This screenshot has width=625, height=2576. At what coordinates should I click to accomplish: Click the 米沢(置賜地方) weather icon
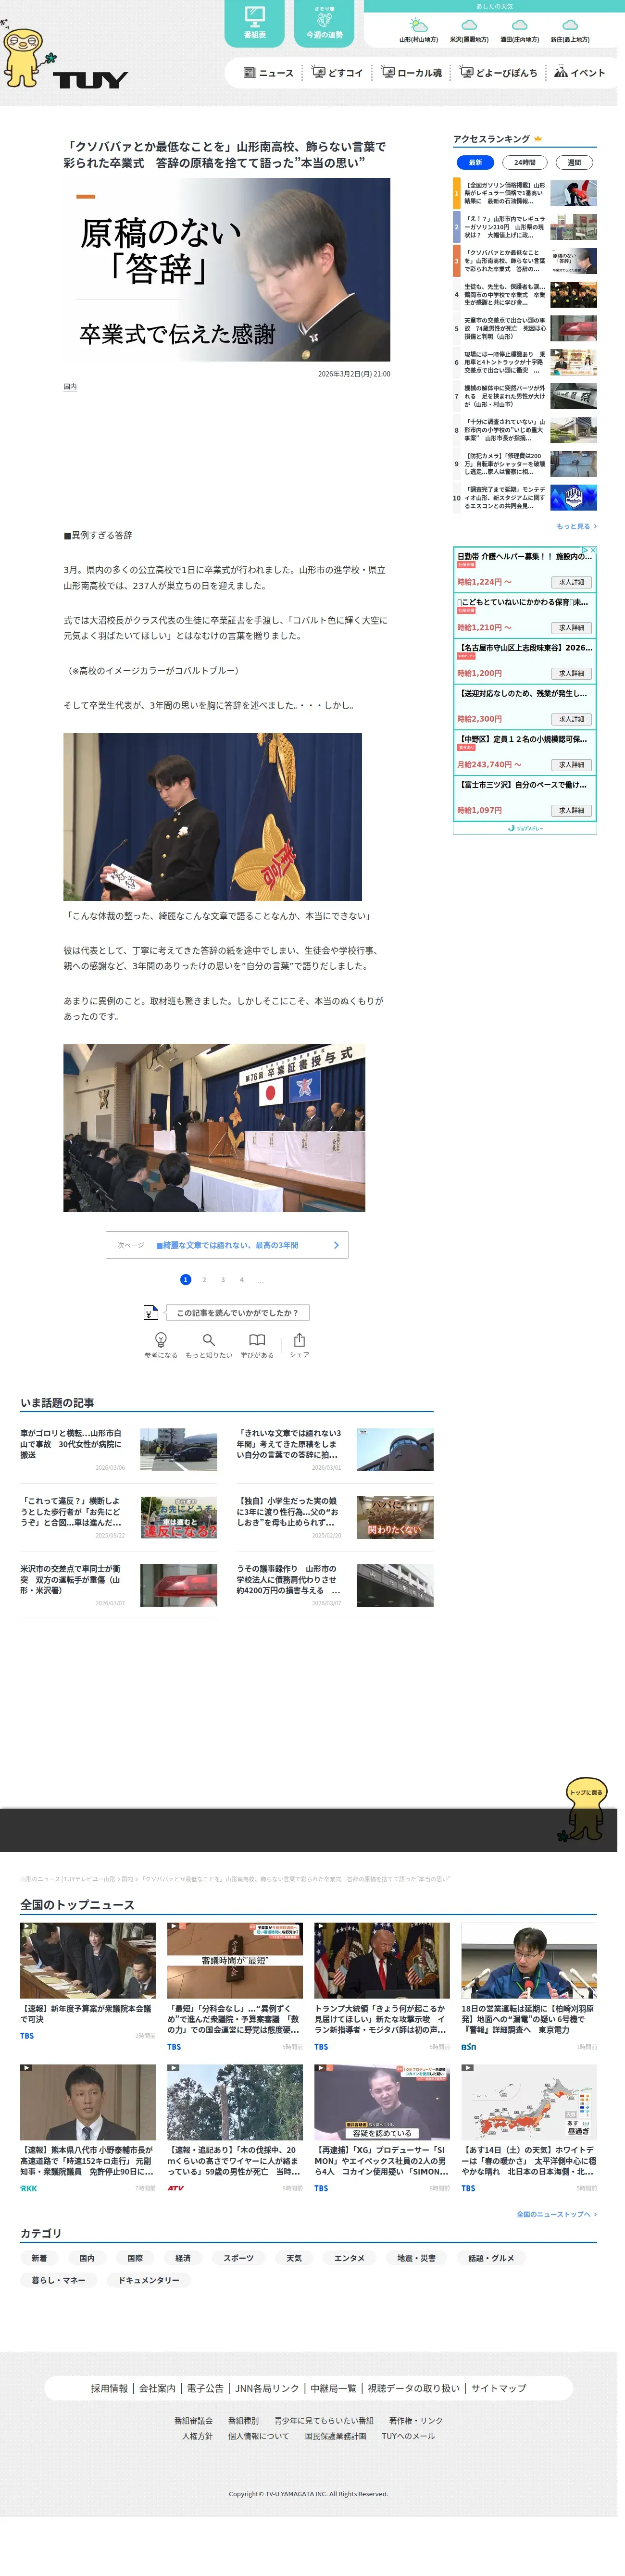[x=469, y=25]
